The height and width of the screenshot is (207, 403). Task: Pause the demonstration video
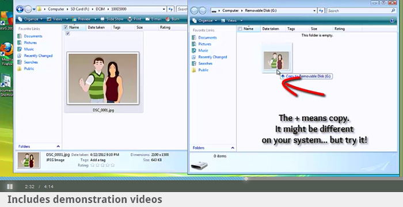click(10, 187)
